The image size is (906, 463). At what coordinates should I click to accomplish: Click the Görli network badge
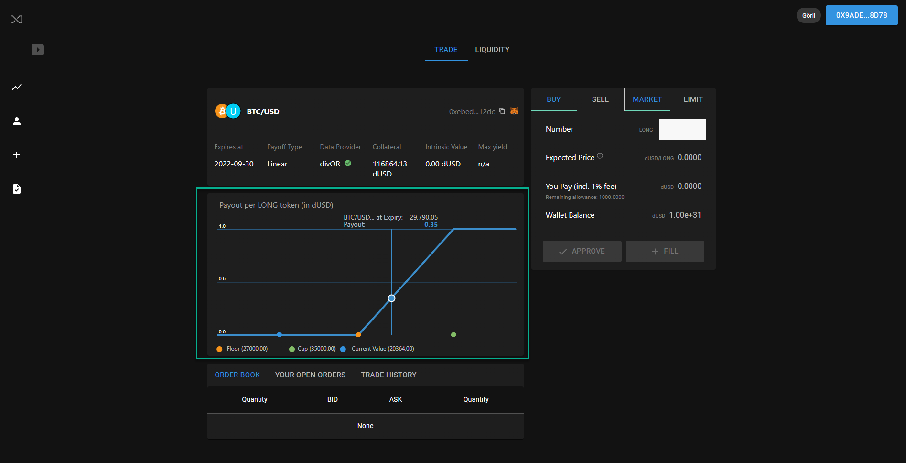tap(809, 15)
